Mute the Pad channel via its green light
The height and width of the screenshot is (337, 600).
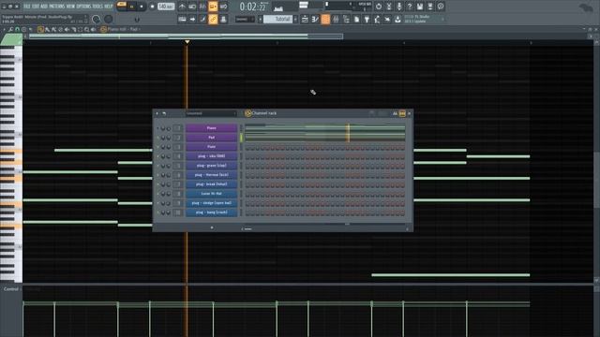click(x=157, y=138)
